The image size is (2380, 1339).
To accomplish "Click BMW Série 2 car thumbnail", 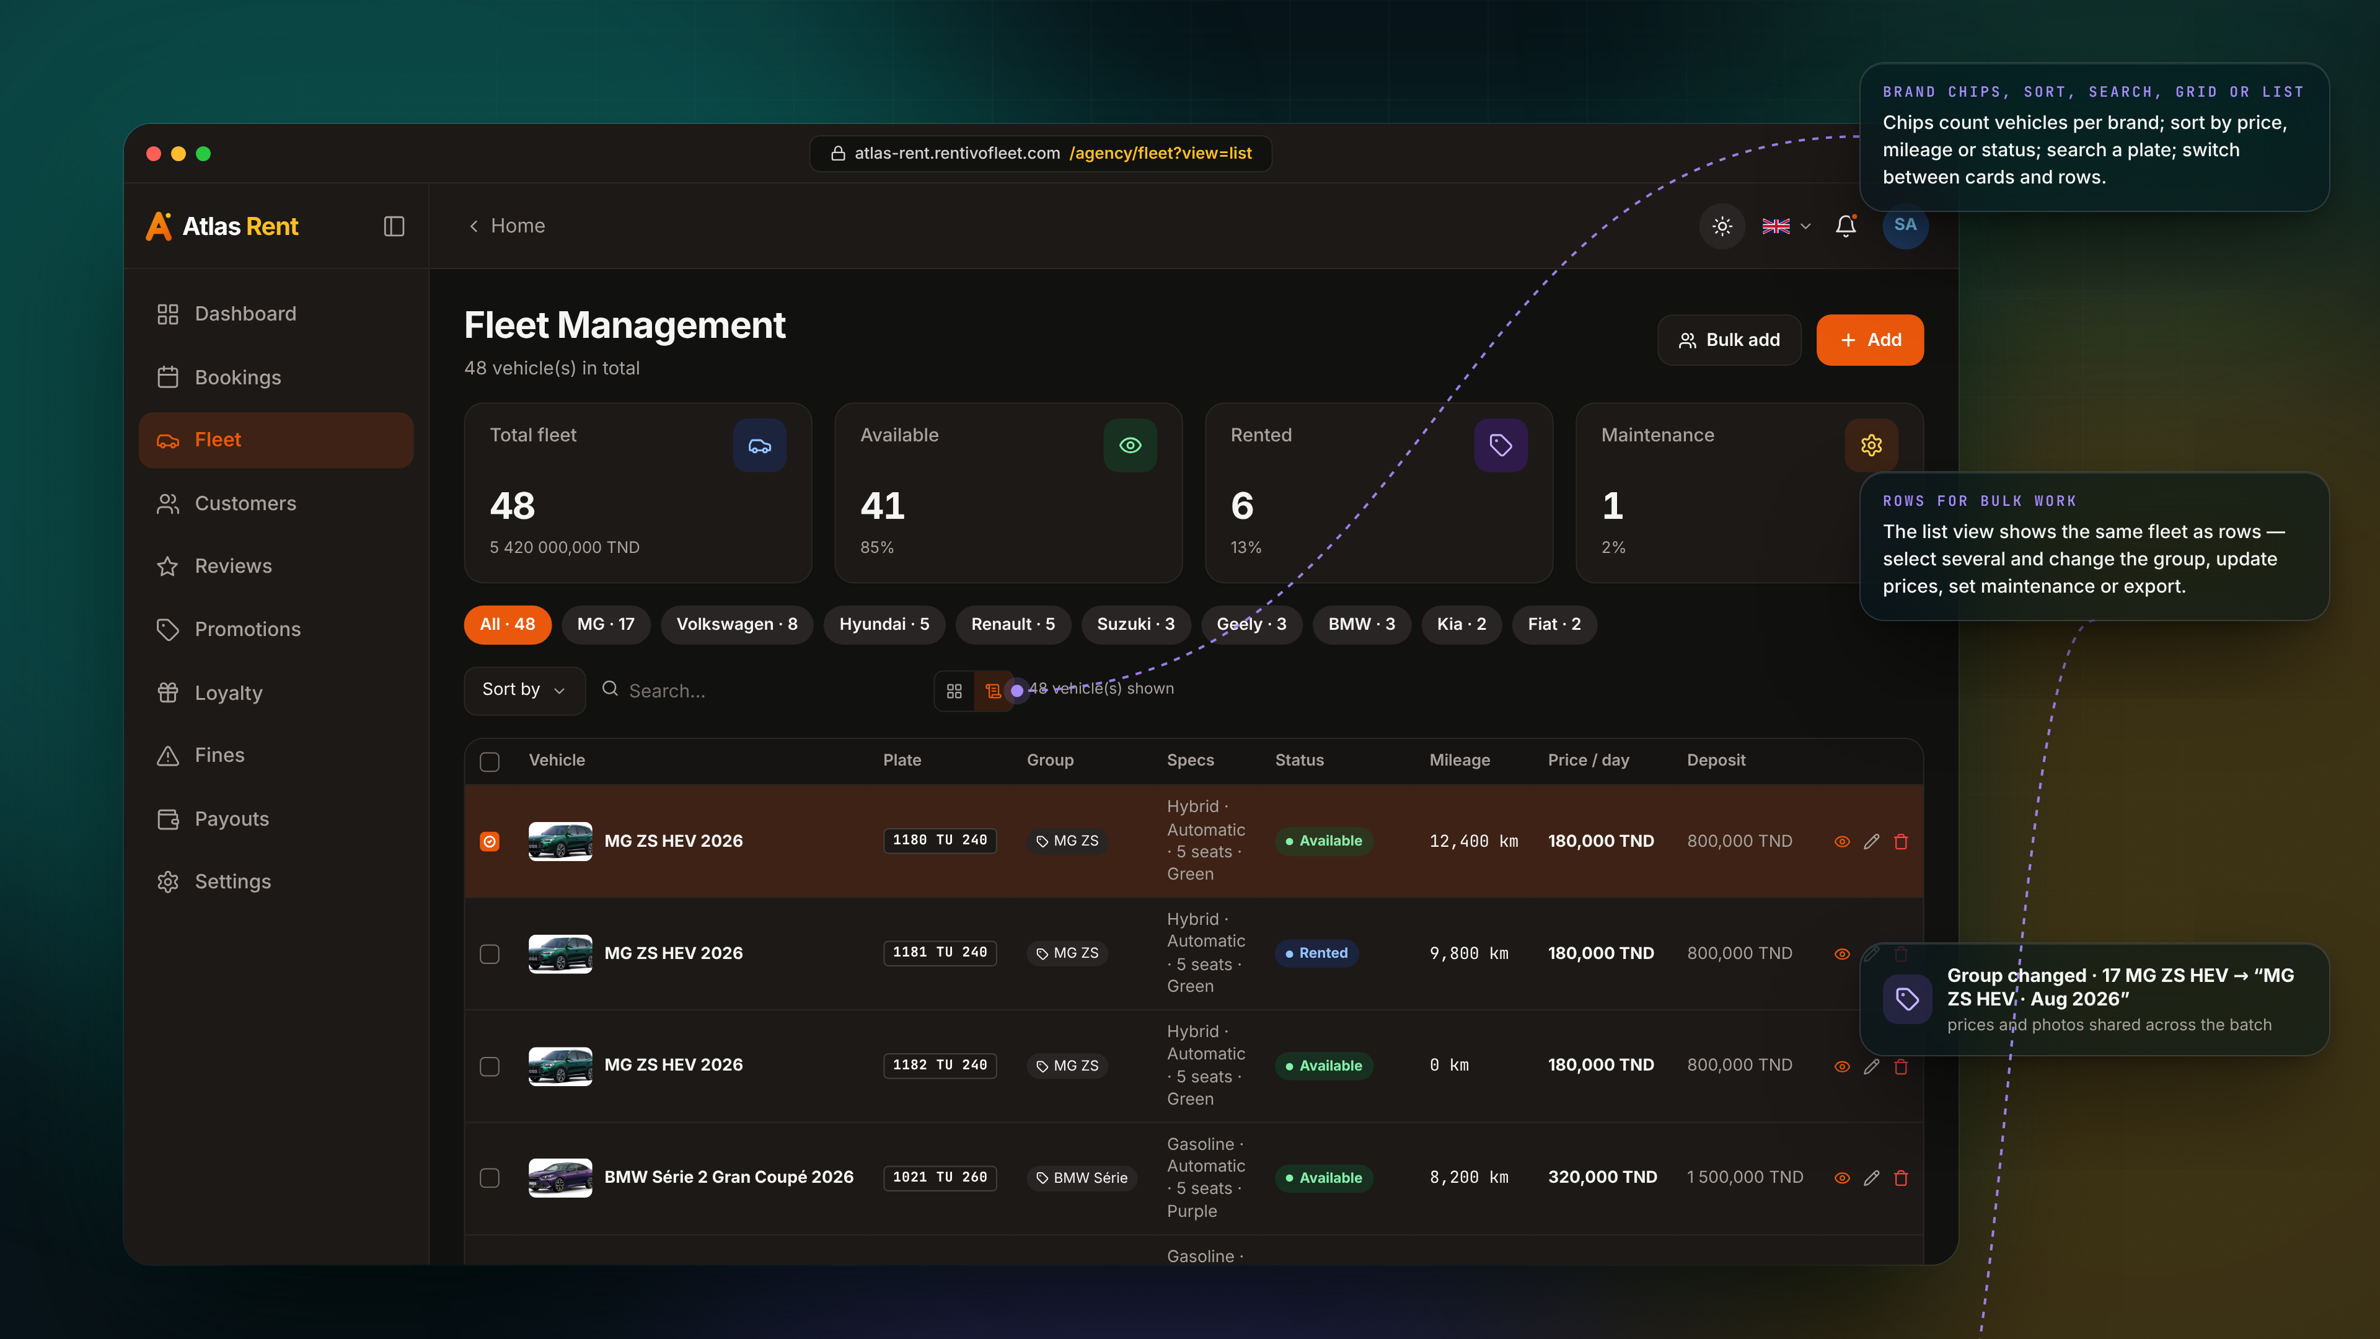I will click(560, 1178).
